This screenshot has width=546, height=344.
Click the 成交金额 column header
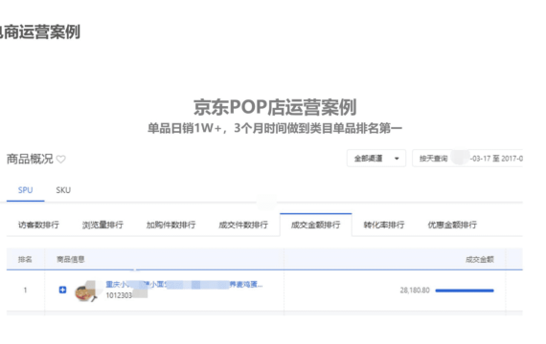[480, 260]
